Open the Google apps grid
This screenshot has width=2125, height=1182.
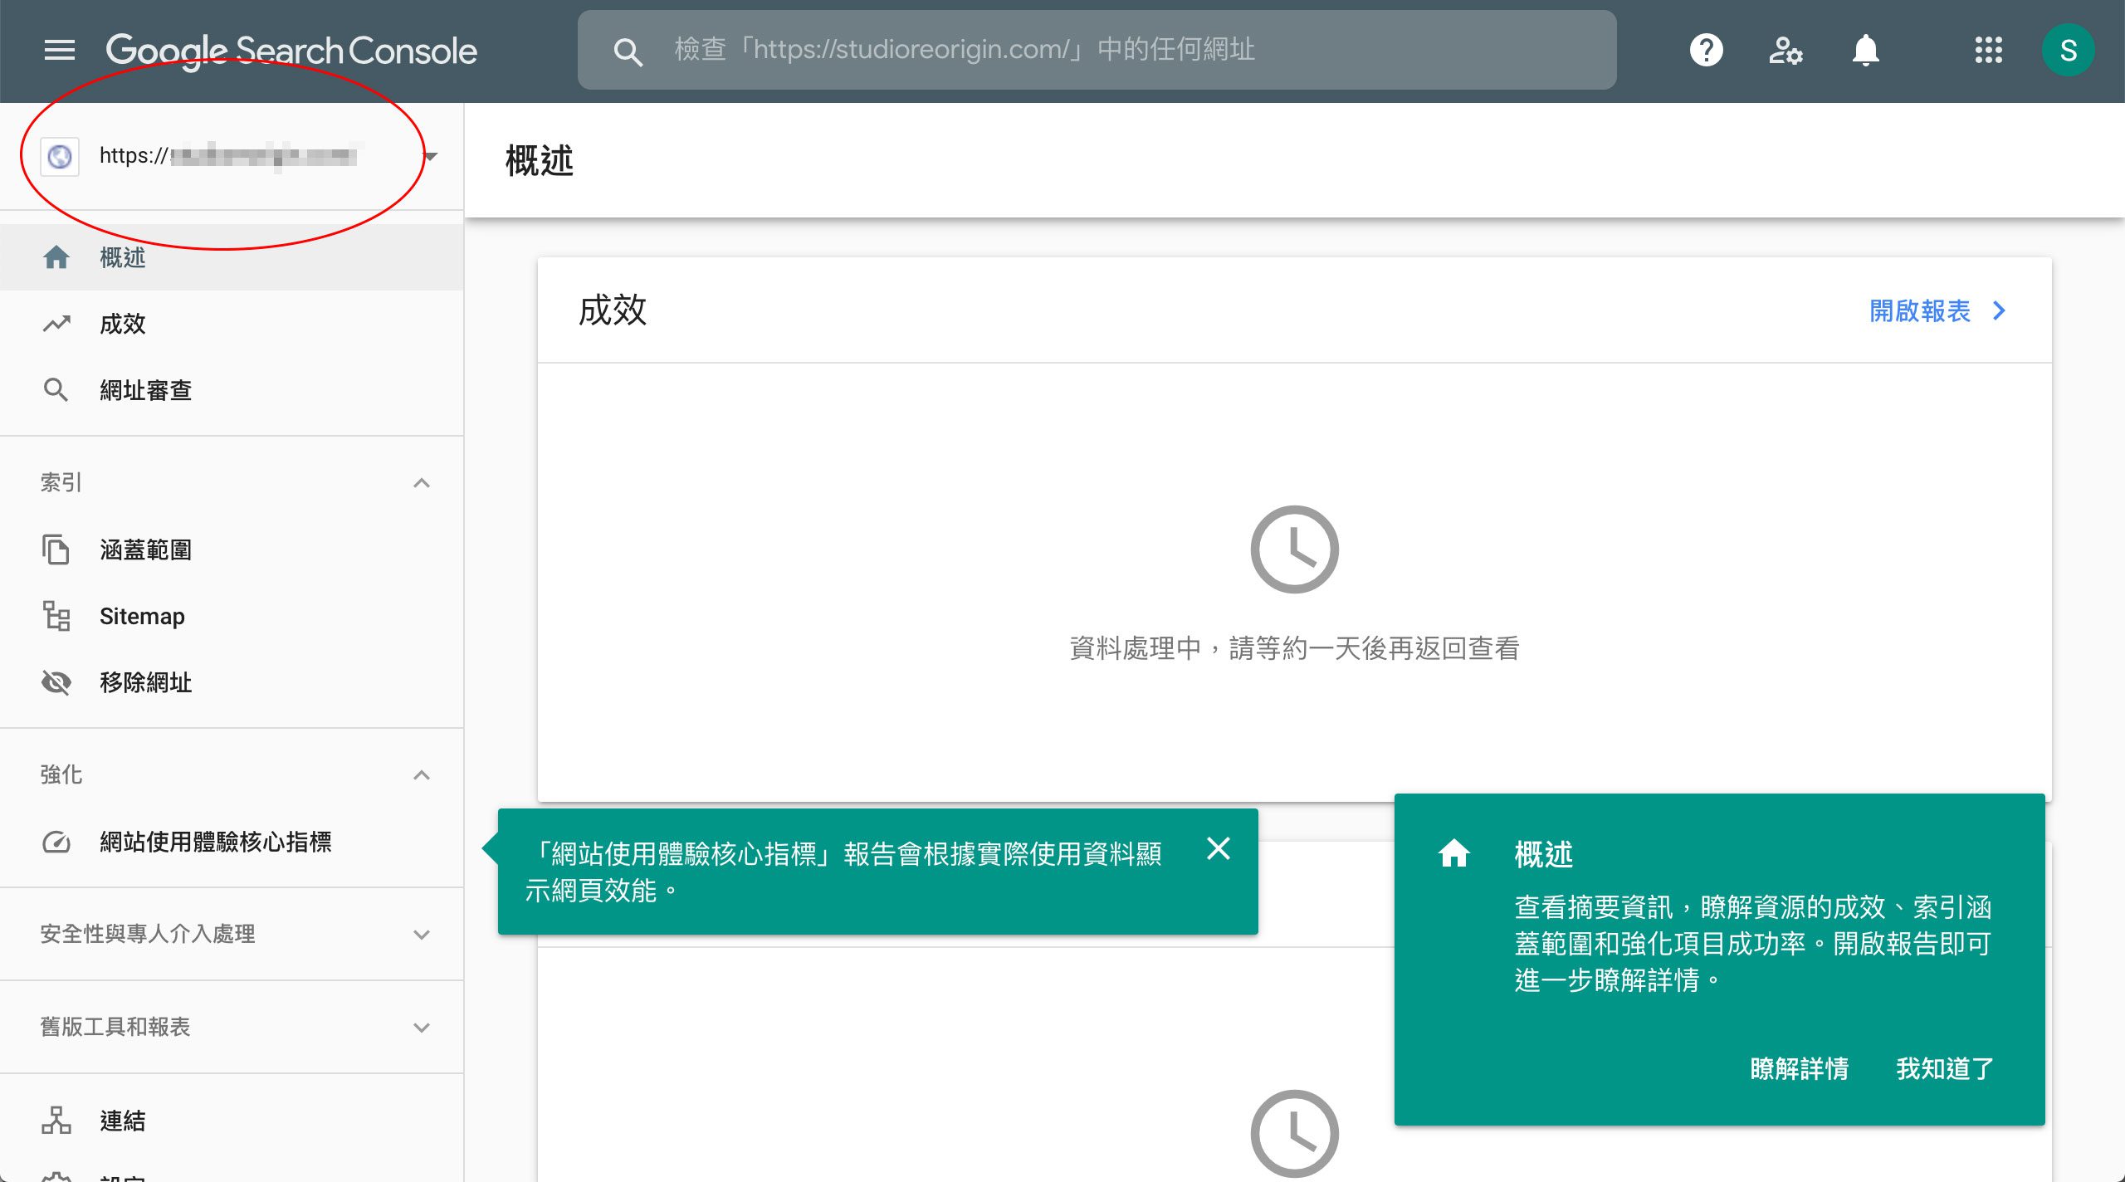1988,51
